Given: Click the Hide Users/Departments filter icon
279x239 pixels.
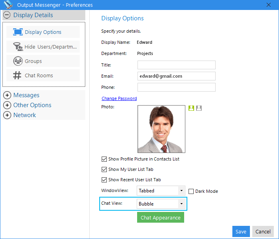Looking at the screenshot, I should [18, 47].
